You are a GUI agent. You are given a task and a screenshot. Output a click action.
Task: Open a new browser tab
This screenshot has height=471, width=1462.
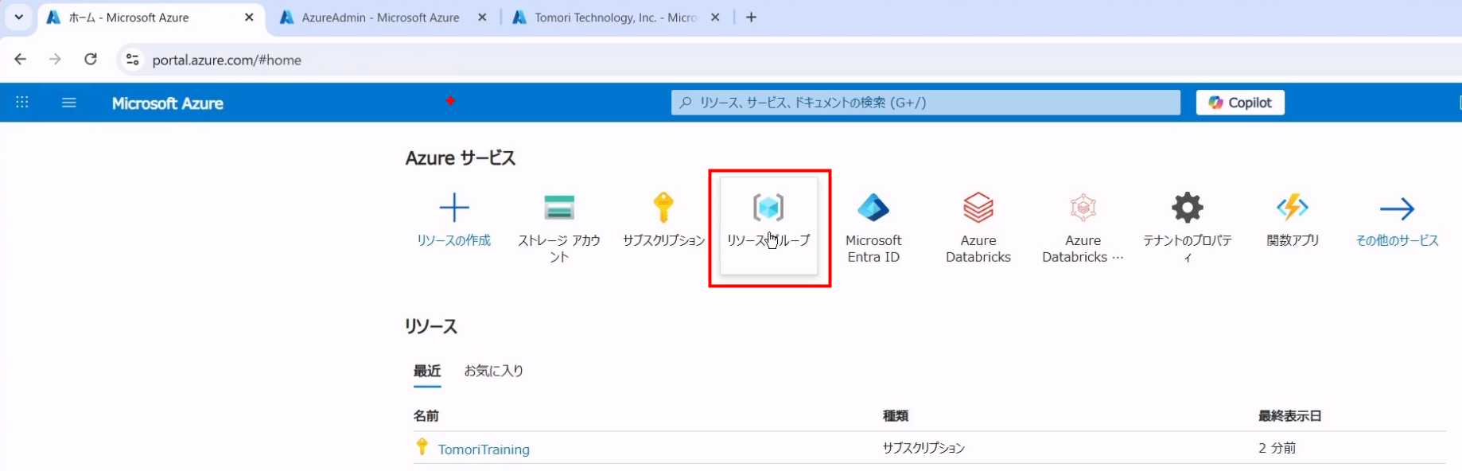[751, 18]
